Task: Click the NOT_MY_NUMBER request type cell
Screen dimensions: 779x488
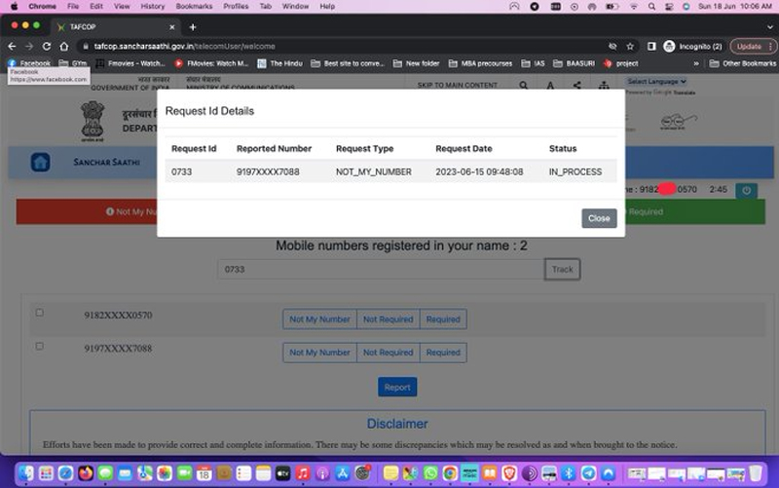Action: pos(374,172)
